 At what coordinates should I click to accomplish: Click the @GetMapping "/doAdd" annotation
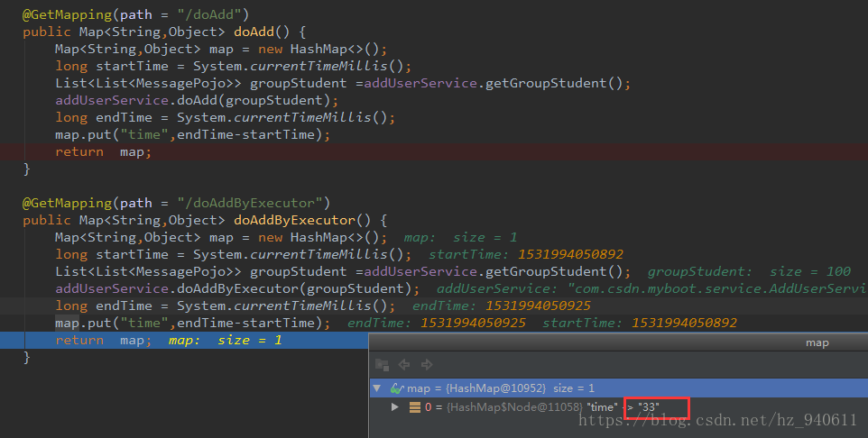(x=135, y=15)
